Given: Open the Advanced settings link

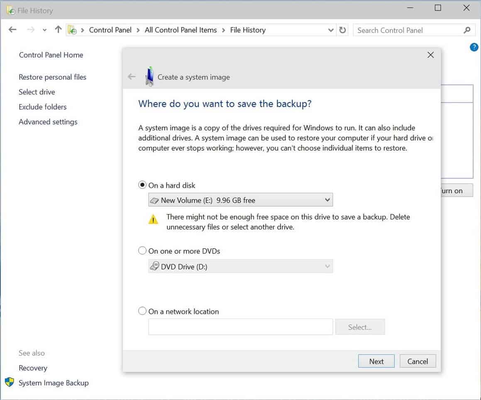Looking at the screenshot, I should 48,122.
